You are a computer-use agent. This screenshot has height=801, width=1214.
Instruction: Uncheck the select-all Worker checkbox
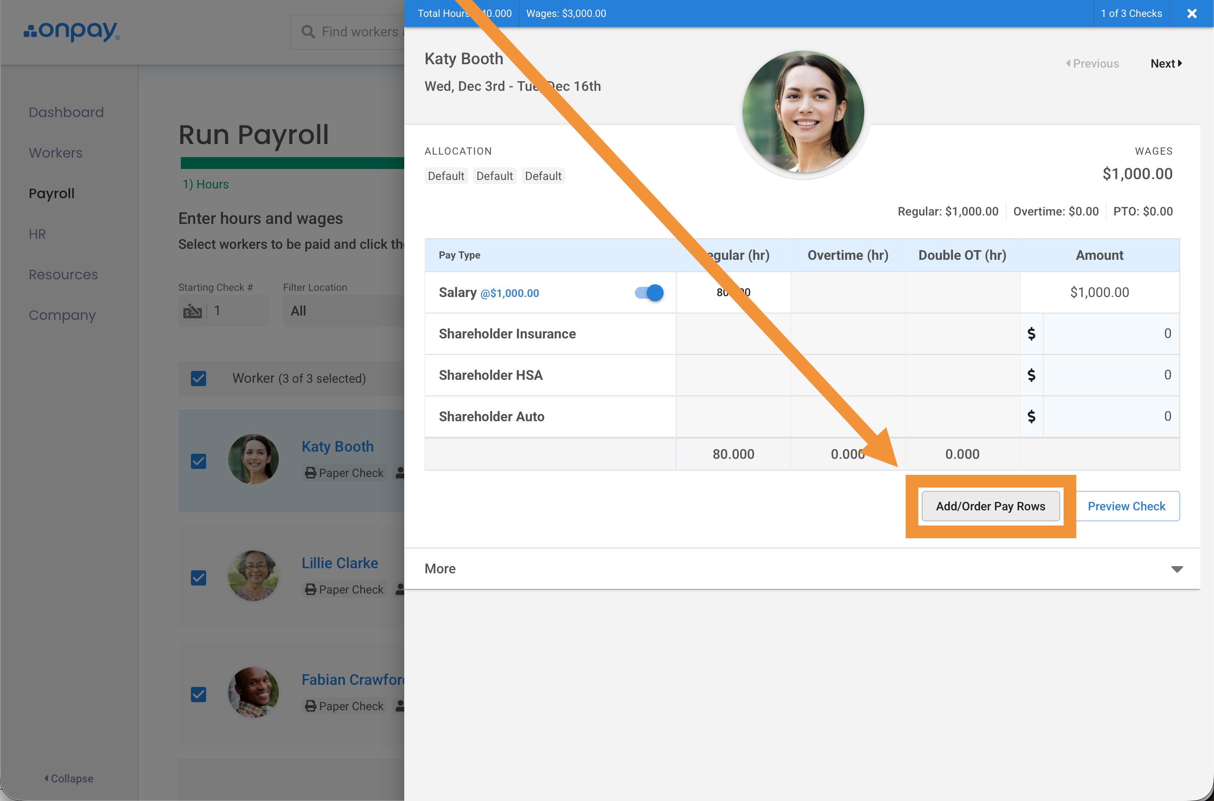[x=198, y=379]
